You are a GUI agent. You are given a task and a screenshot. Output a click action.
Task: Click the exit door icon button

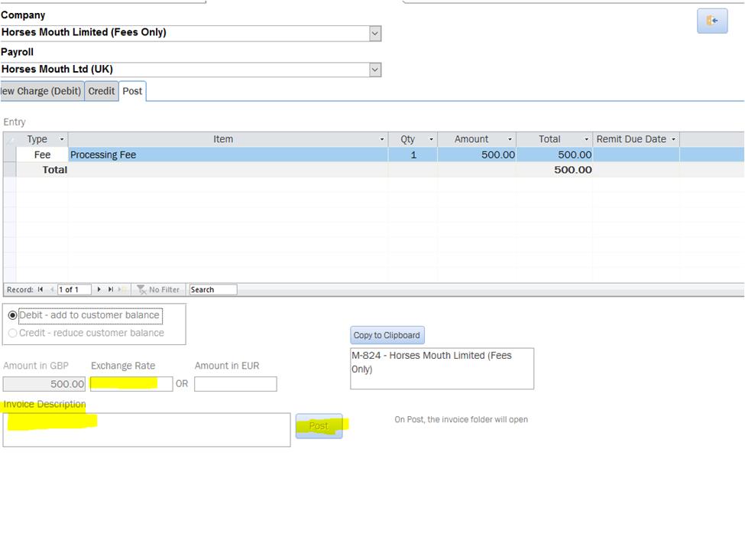(711, 21)
